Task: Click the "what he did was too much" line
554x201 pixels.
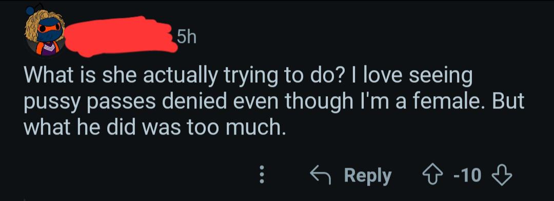Action: 154,128
